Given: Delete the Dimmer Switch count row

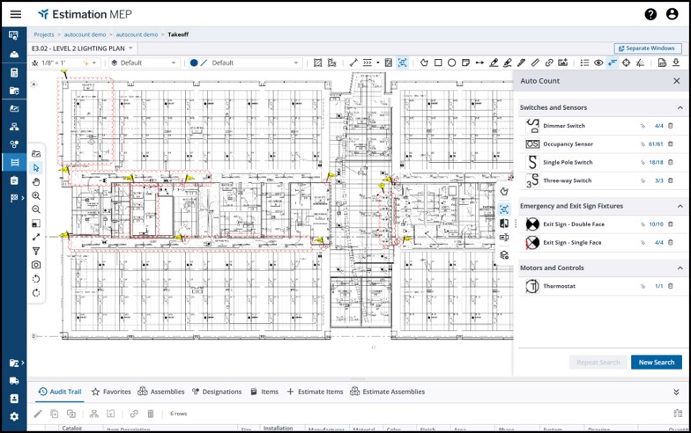Looking at the screenshot, I should click(x=671, y=126).
